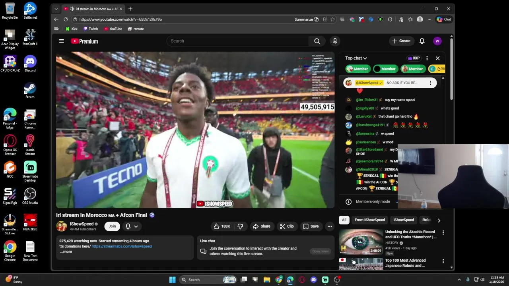Start voice search with the microphone icon
The image size is (509, 286).
click(335, 41)
